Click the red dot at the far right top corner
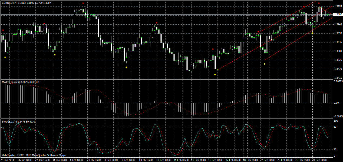The image size is (343, 162). 319,4
